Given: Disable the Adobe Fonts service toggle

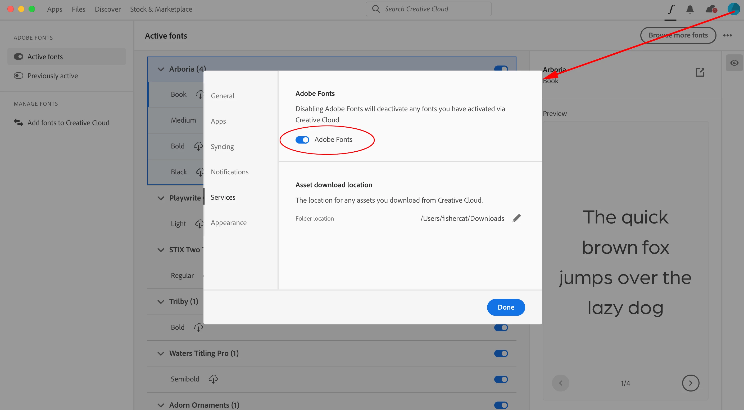Looking at the screenshot, I should tap(302, 140).
